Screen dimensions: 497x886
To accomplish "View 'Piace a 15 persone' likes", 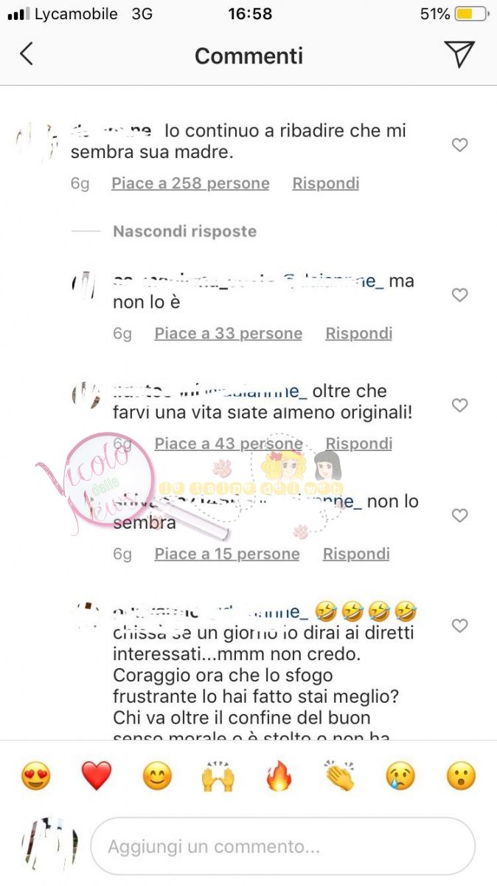I will pyautogui.click(x=227, y=554).
